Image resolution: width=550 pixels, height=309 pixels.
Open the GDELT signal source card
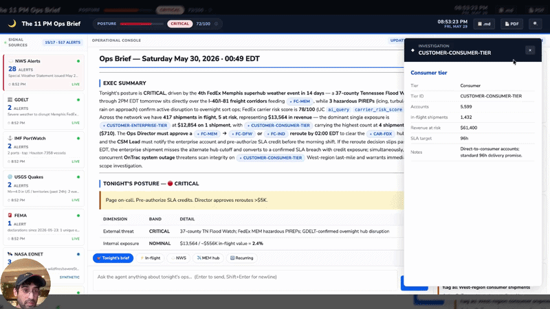pyautogui.click(x=43, y=111)
